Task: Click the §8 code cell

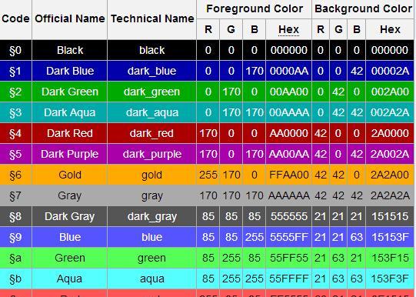Action: [x=15, y=216]
